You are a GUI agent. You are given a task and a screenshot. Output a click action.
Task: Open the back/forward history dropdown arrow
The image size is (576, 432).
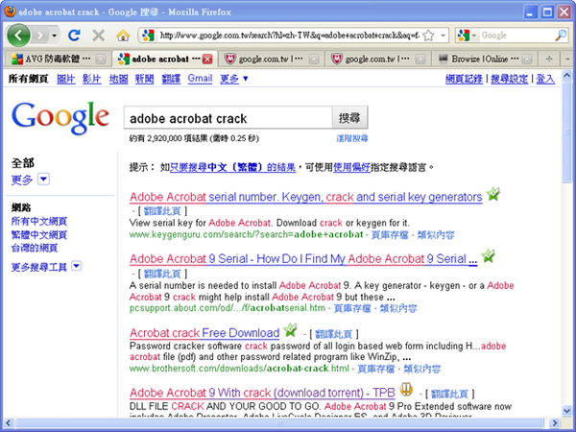(x=55, y=36)
